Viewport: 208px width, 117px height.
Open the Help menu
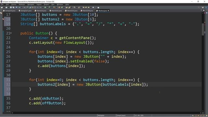pos(67,4)
